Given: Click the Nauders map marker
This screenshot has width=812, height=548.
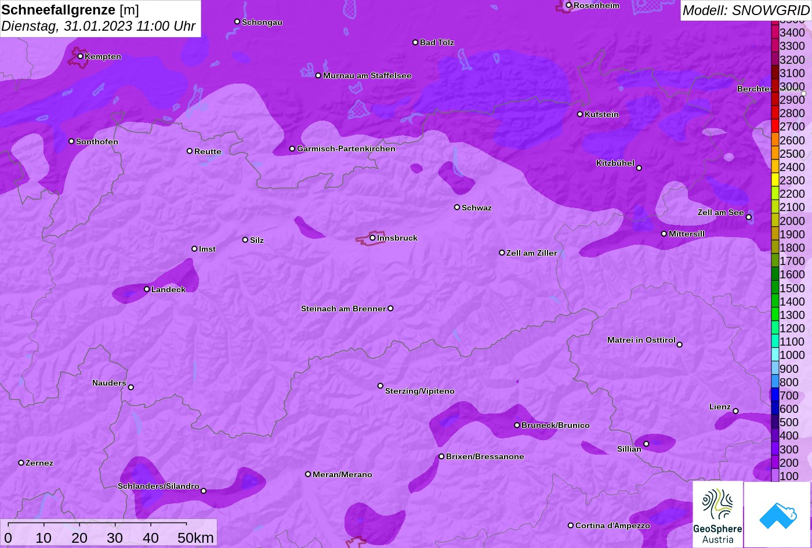Looking at the screenshot, I should (x=130, y=387).
